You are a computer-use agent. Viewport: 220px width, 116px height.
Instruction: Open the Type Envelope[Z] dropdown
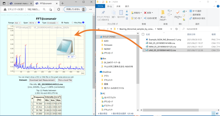[x=52, y=23]
